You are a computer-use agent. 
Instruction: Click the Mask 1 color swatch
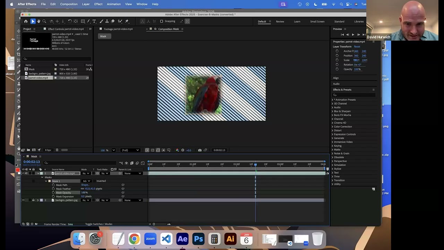point(49,181)
